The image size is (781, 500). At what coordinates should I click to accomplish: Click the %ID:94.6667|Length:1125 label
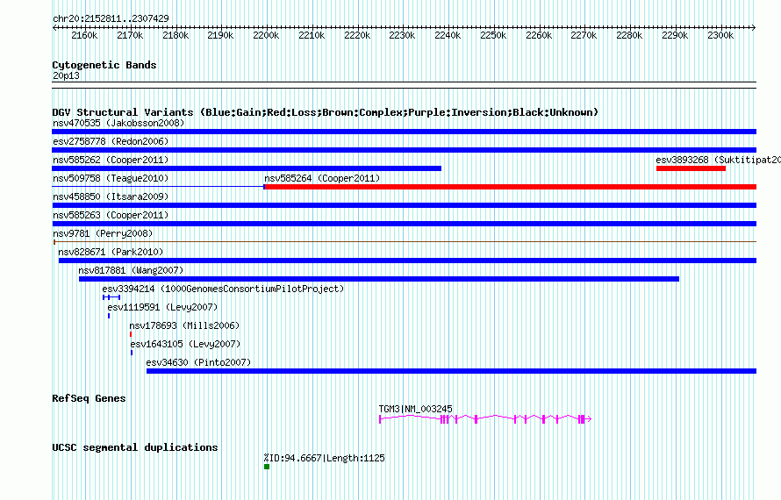click(325, 458)
